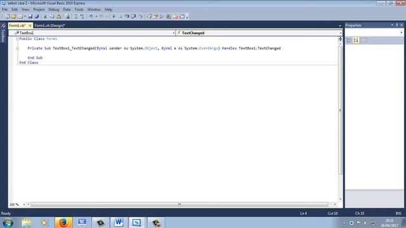This screenshot has width=406, height=228.
Task: Open Firefox from the taskbar
Action: (x=63, y=222)
